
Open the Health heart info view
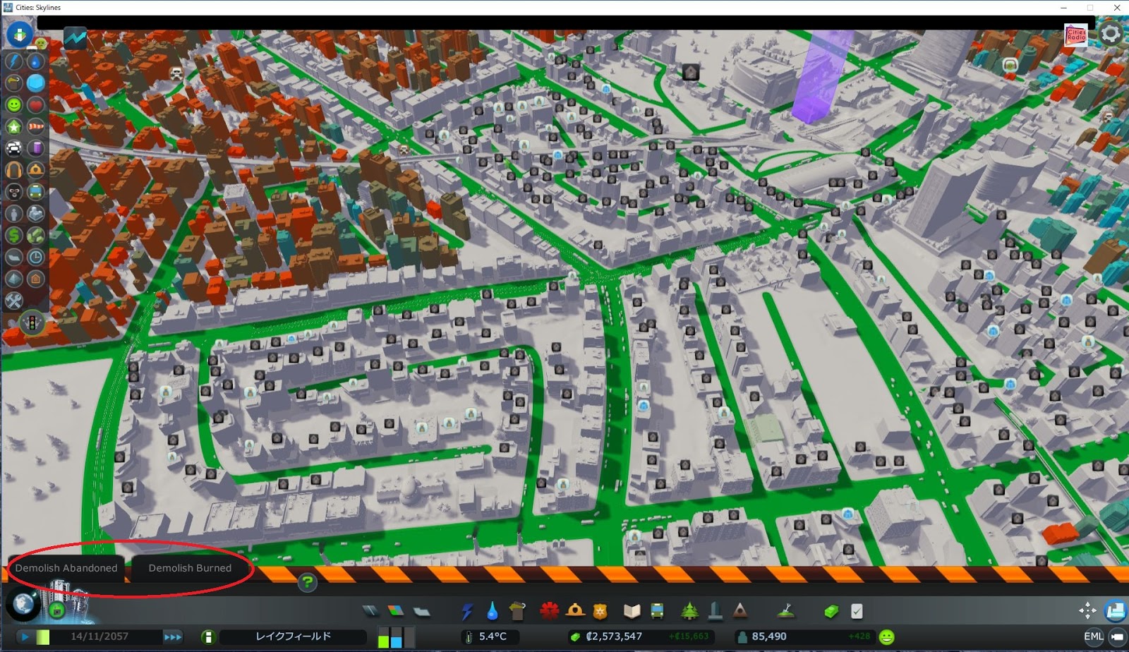pyautogui.click(x=35, y=105)
